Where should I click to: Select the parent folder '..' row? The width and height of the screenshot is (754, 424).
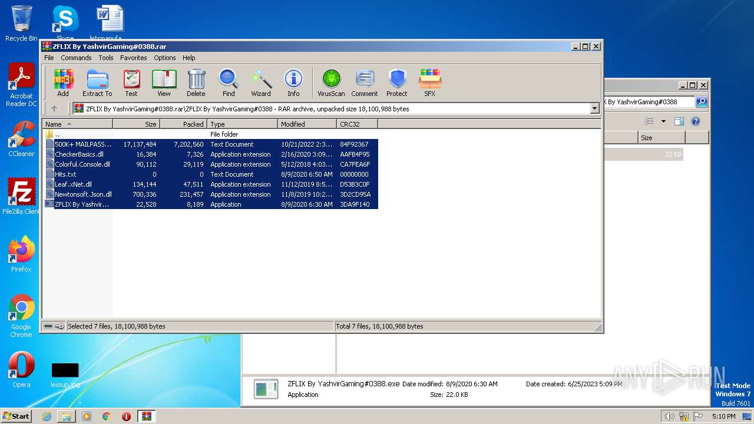(x=211, y=134)
